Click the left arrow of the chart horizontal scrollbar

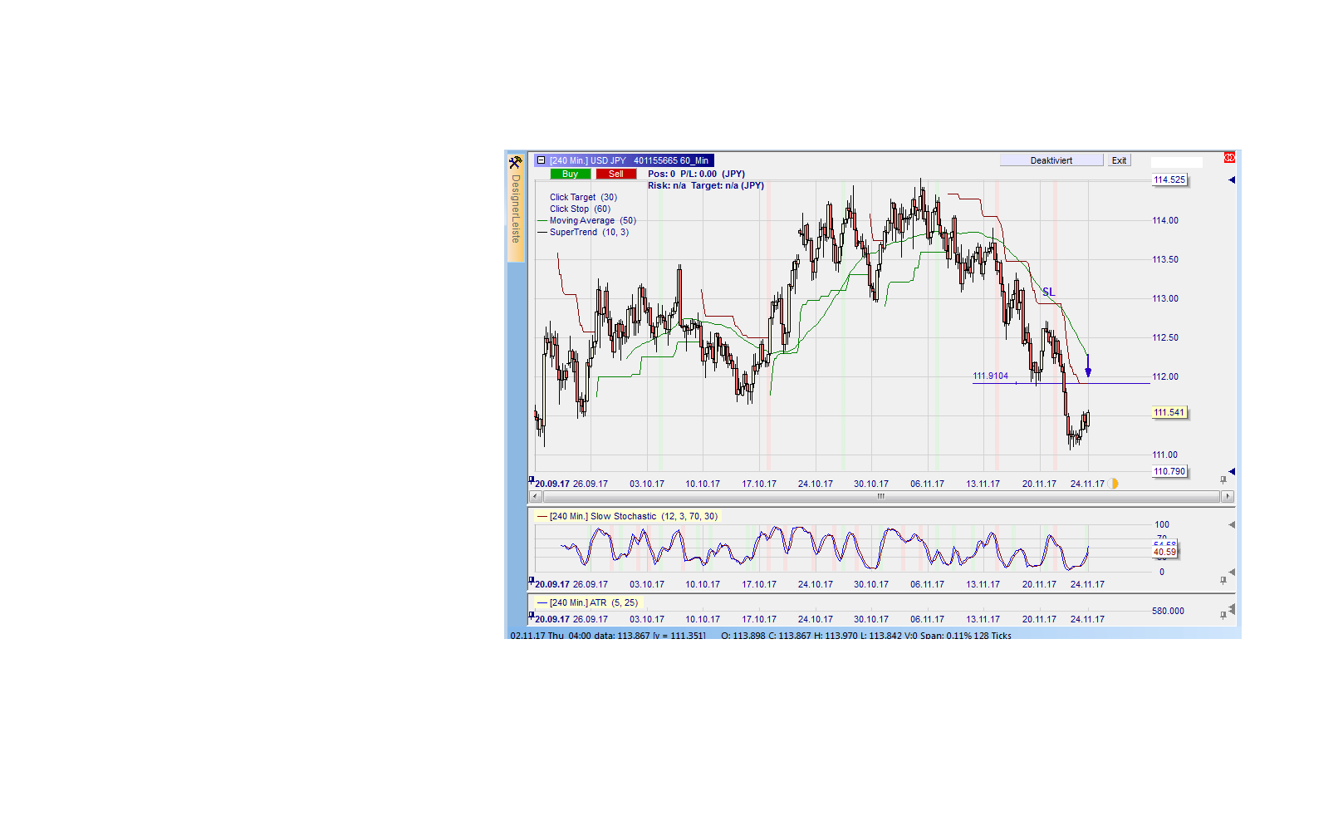(x=534, y=496)
